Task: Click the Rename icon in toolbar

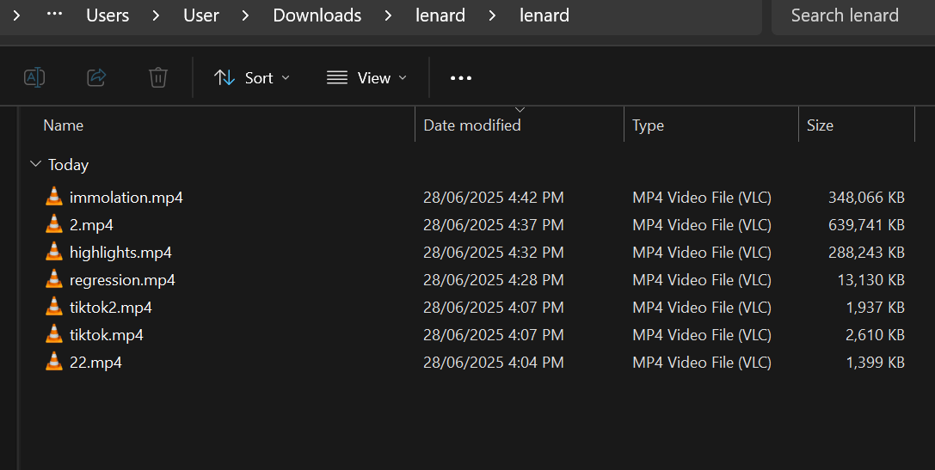Action: [x=34, y=77]
